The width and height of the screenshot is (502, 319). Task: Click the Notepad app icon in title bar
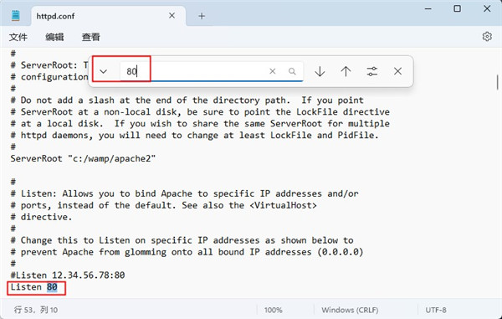click(16, 16)
